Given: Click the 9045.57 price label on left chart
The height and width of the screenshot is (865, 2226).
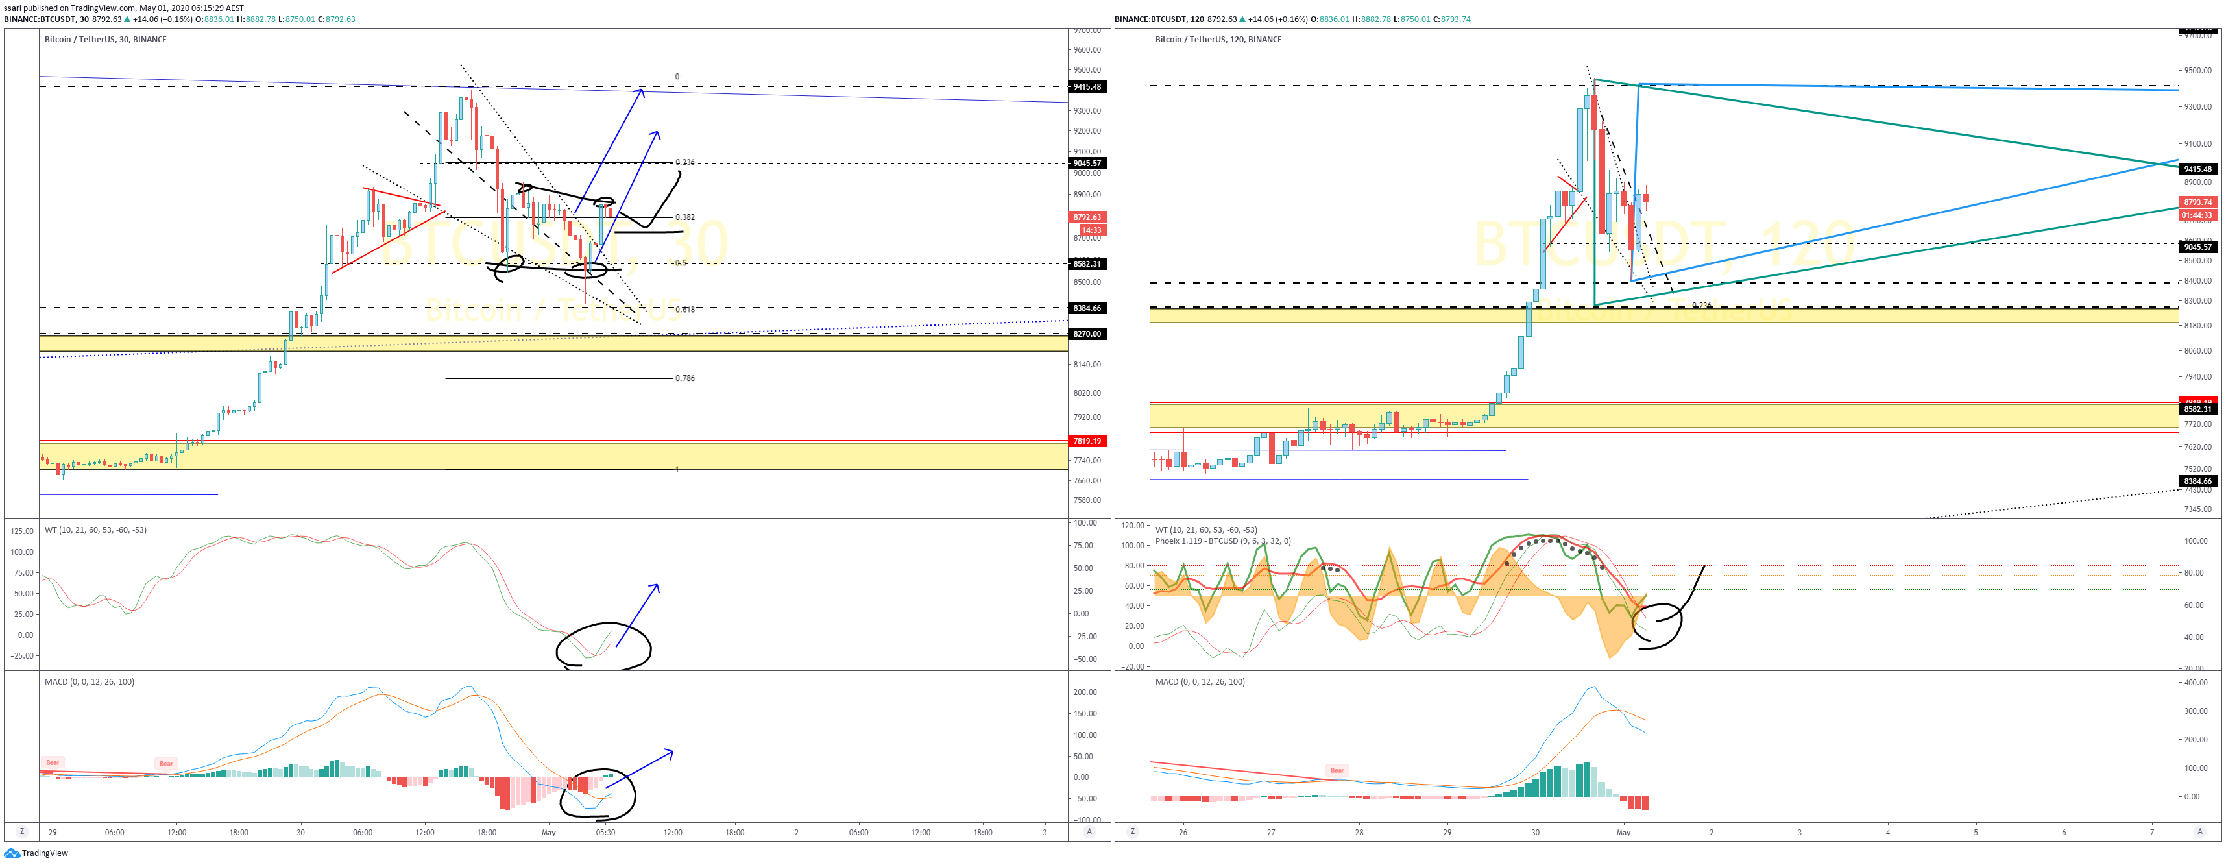Looking at the screenshot, I should click(1087, 164).
